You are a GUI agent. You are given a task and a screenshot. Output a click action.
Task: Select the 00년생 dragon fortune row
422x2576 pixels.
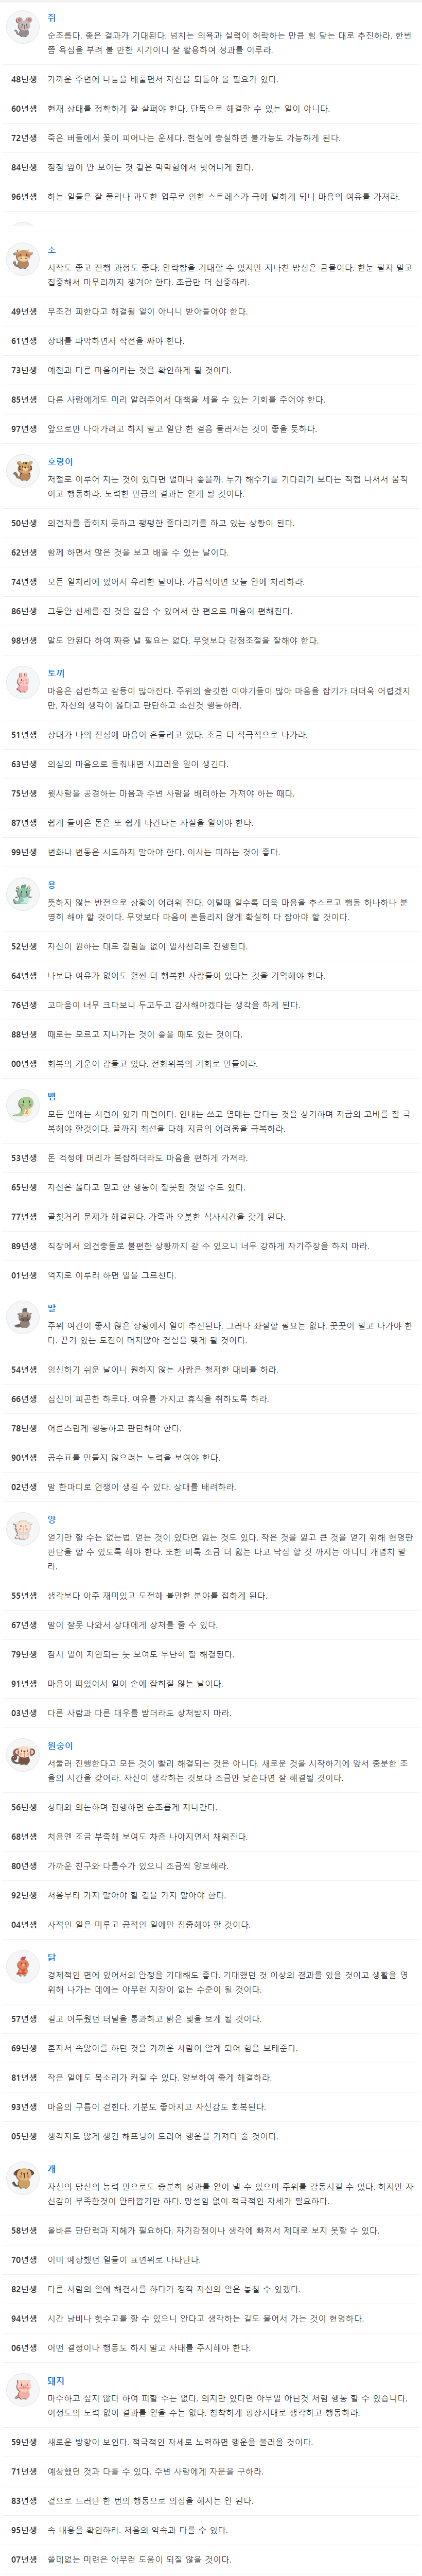[211, 1064]
